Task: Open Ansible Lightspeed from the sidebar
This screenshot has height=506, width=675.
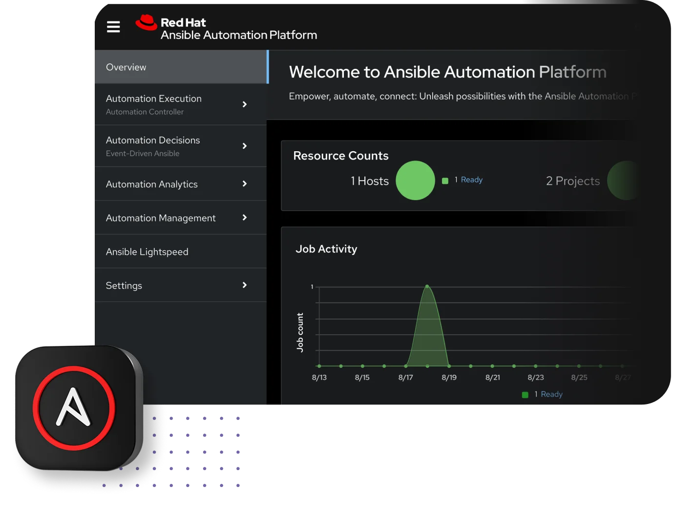Action: click(x=147, y=251)
